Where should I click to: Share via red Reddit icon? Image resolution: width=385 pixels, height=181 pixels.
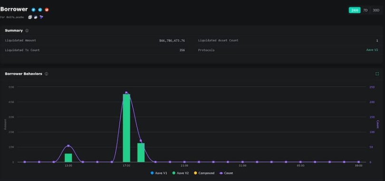click(x=47, y=10)
